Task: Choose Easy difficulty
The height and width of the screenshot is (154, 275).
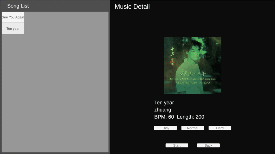Action: [x=165, y=128]
